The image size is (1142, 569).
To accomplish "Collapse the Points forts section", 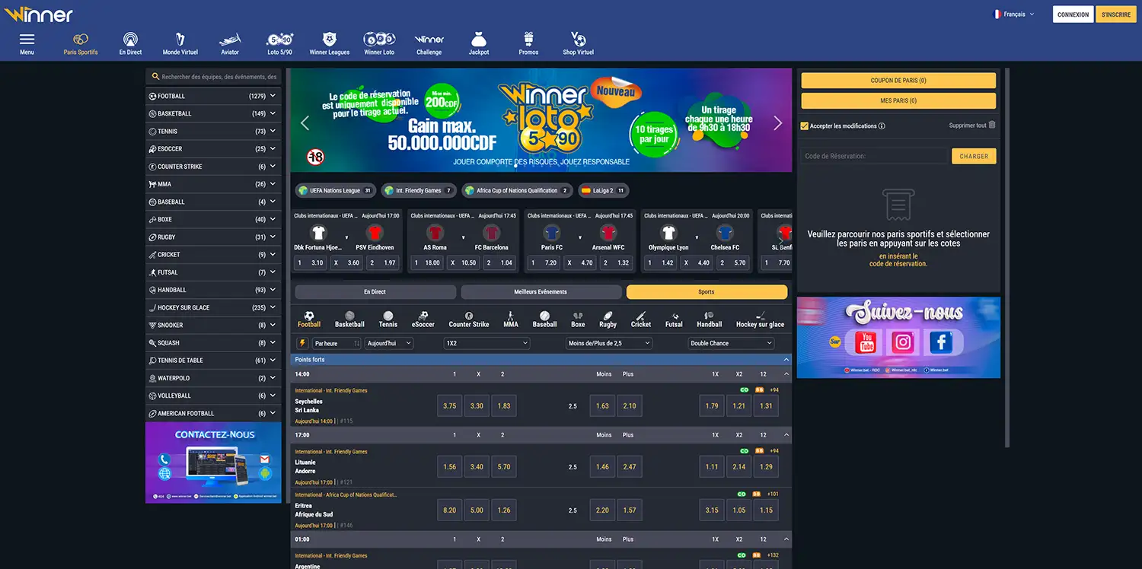I will pos(786,360).
